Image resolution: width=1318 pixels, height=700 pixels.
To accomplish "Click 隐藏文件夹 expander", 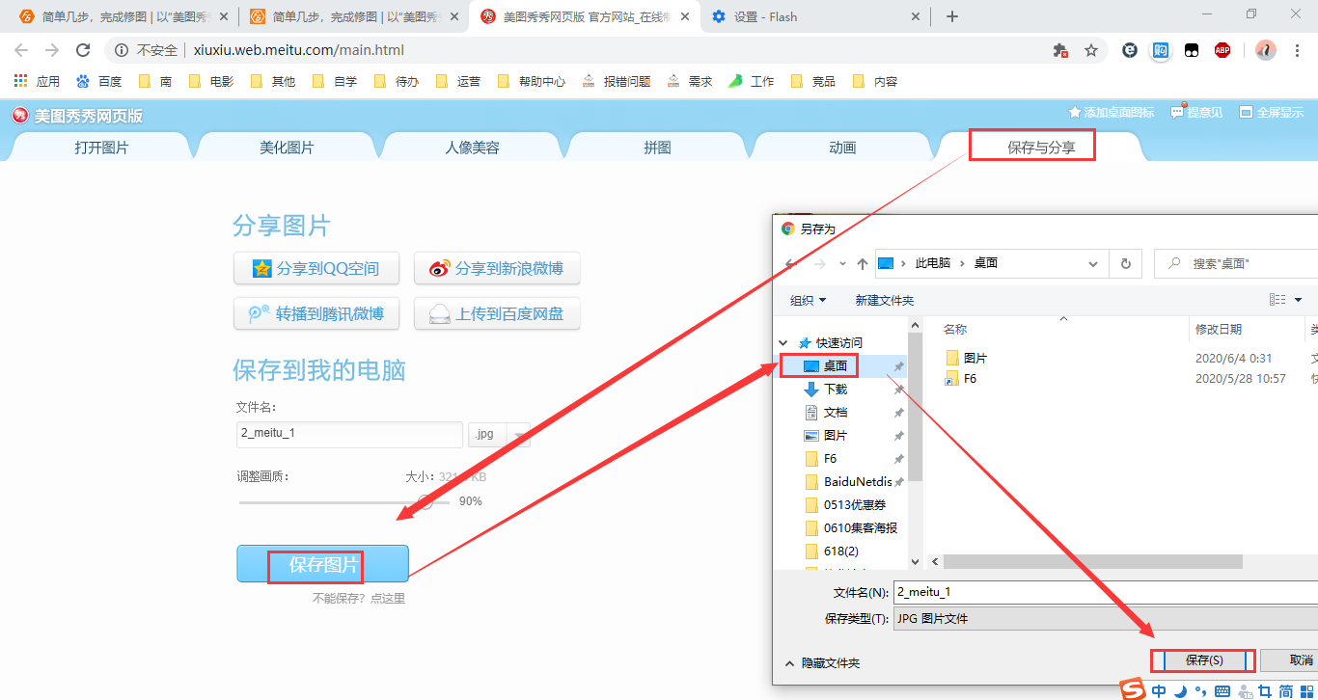I will pyautogui.click(x=823, y=663).
